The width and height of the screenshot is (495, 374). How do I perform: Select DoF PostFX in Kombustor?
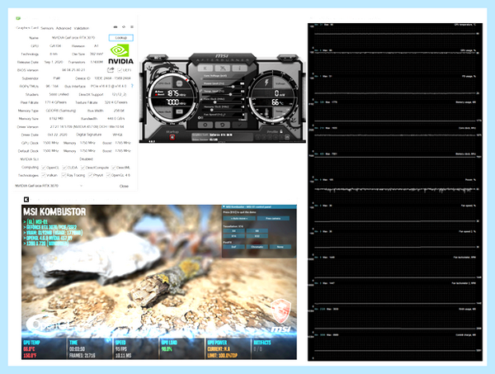click(x=234, y=247)
